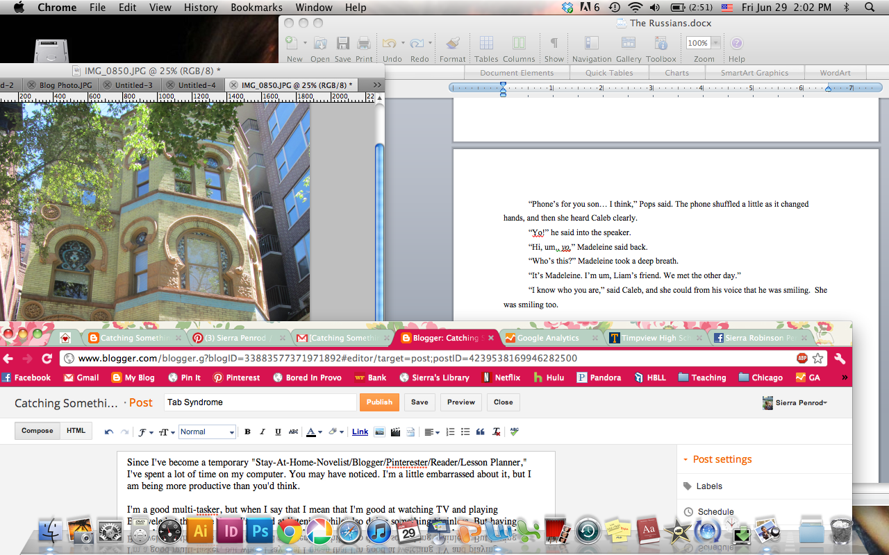Screen dimensions: 889x555
Task: Click the Bold formatting icon in Blogger
Action: click(x=247, y=432)
